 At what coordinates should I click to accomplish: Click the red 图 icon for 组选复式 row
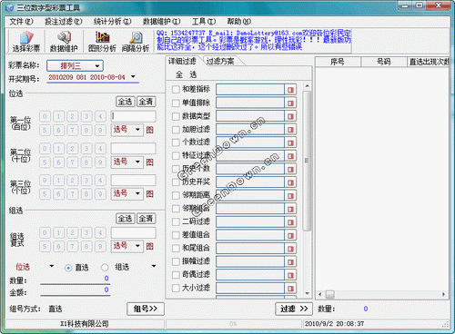coord(150,246)
